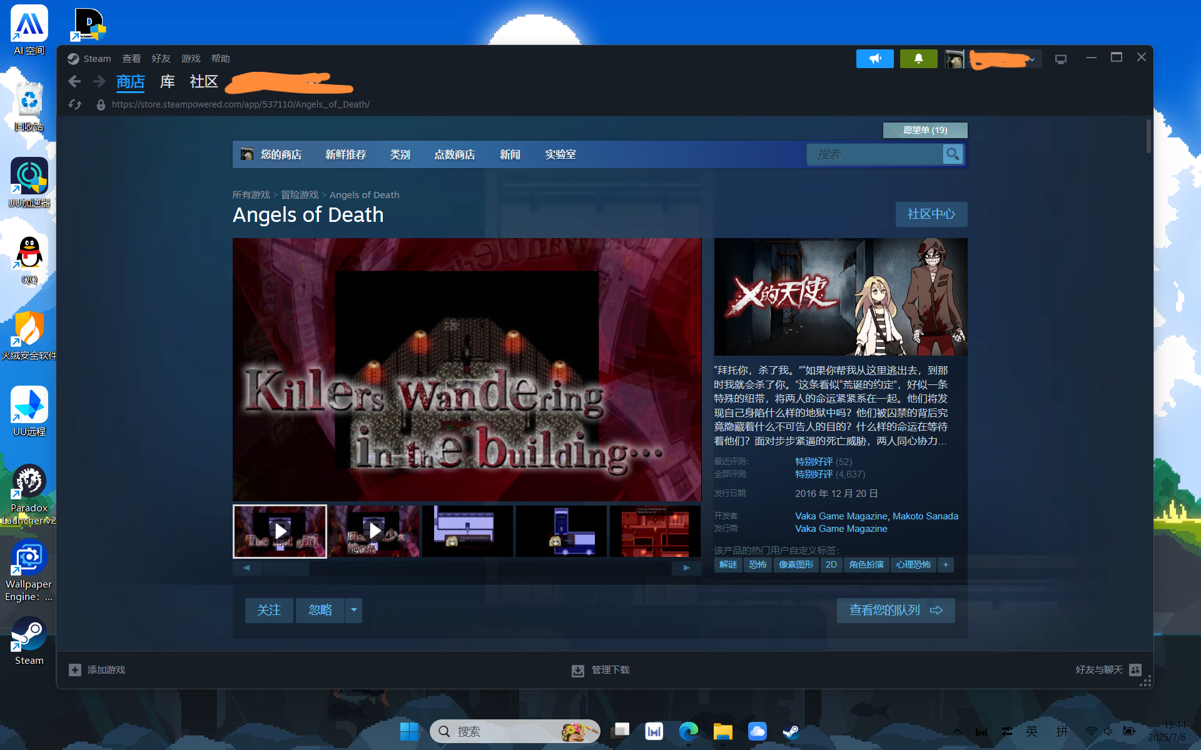Open the green notifications bell
The width and height of the screenshot is (1201, 750).
click(x=918, y=59)
